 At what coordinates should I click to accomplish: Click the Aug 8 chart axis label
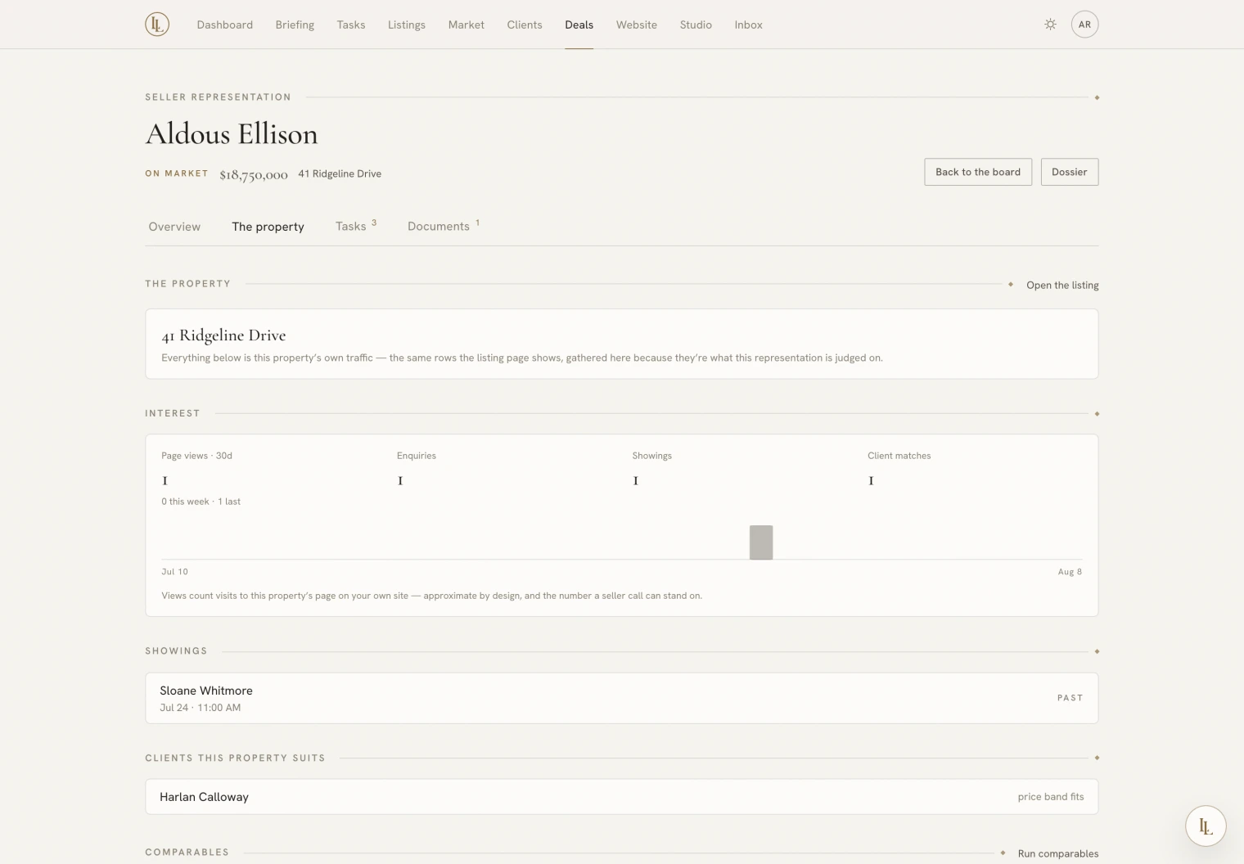[x=1070, y=572]
